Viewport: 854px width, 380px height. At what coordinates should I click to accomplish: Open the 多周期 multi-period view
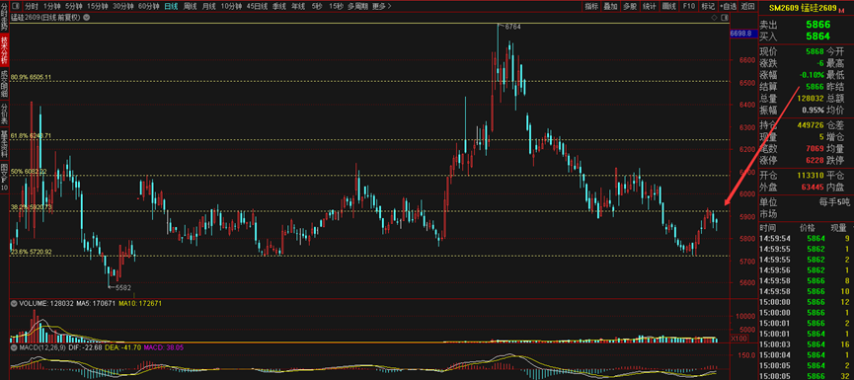click(358, 7)
